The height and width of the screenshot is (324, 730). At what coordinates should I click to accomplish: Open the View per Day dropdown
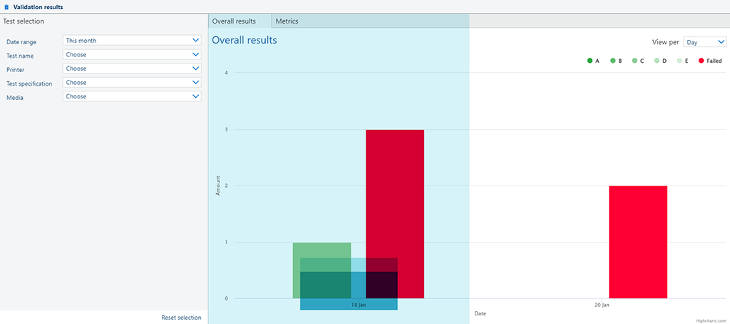(704, 42)
